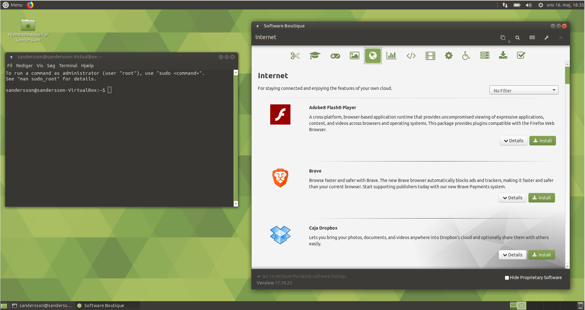Click the Caja Dropbox logo

(x=280, y=235)
